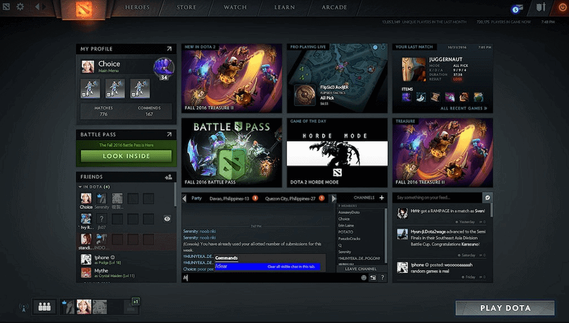Click the power quit icon
569x323 pixels.
[x=562, y=7]
